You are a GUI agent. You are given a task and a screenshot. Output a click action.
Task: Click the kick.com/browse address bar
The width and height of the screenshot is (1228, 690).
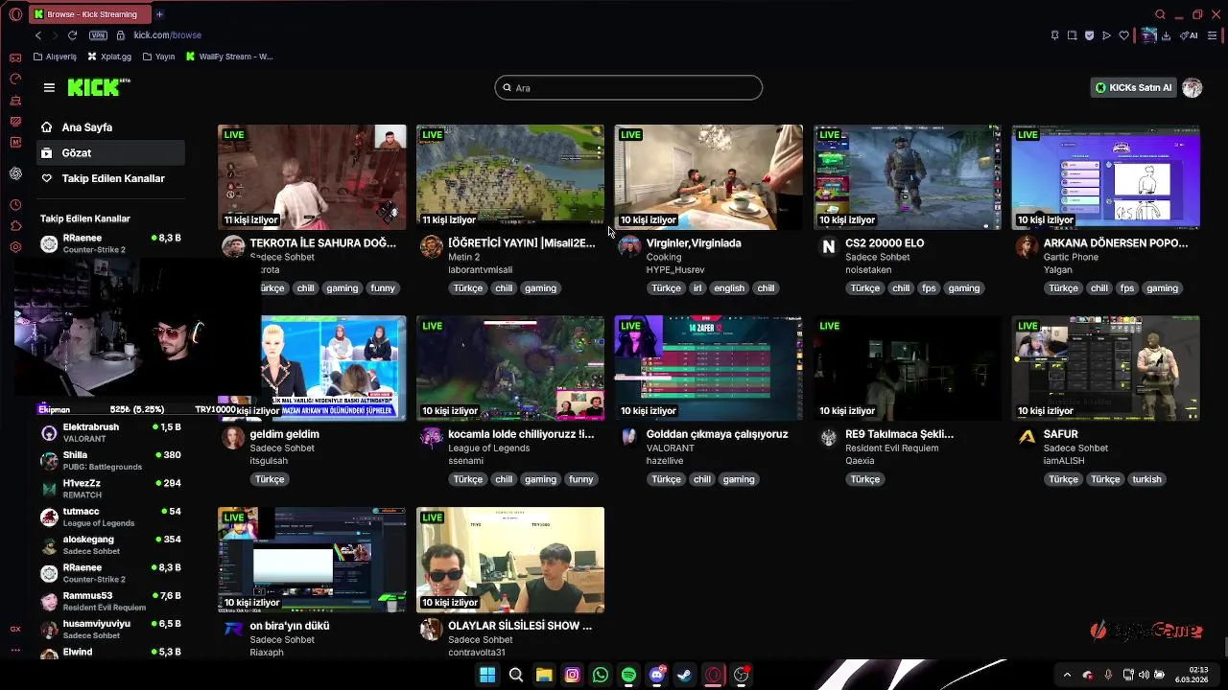click(x=167, y=35)
